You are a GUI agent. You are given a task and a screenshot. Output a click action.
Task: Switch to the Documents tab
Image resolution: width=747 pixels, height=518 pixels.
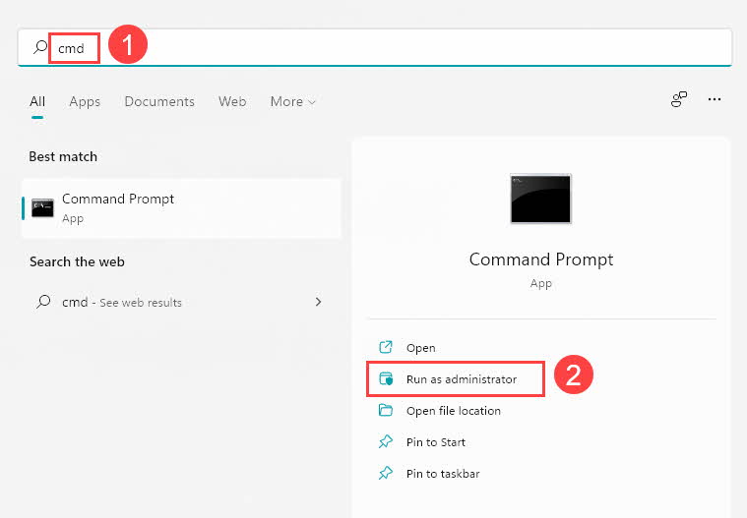pos(159,101)
